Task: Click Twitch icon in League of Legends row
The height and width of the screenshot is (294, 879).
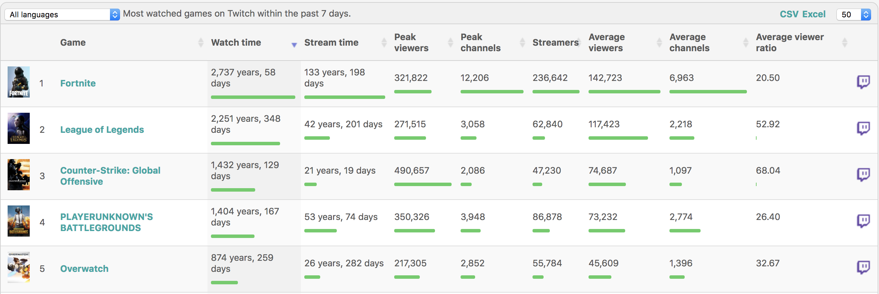Action: (863, 128)
